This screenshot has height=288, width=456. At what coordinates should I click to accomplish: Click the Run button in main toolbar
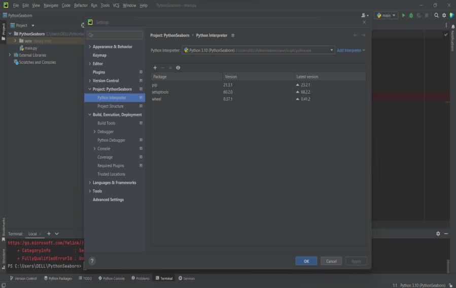[404, 16]
